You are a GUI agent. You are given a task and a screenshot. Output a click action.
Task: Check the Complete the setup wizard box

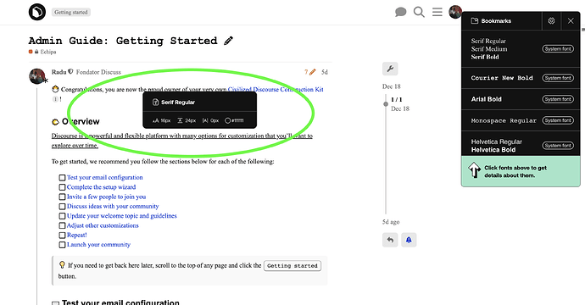[62, 187]
